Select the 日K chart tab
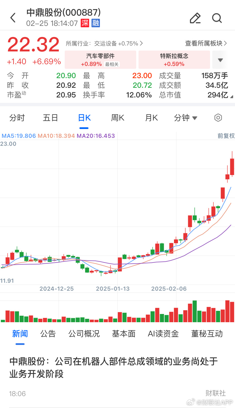Image resolution: width=235 pixels, height=408 pixels. click(84, 118)
